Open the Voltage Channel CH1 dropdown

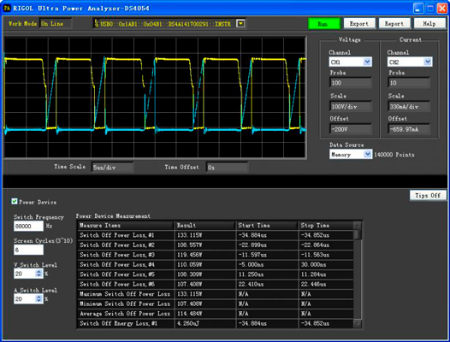(367, 62)
